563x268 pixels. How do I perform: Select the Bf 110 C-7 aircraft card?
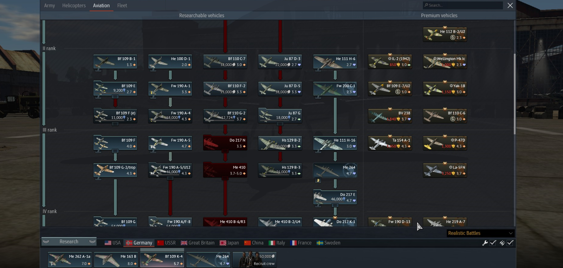click(225, 62)
